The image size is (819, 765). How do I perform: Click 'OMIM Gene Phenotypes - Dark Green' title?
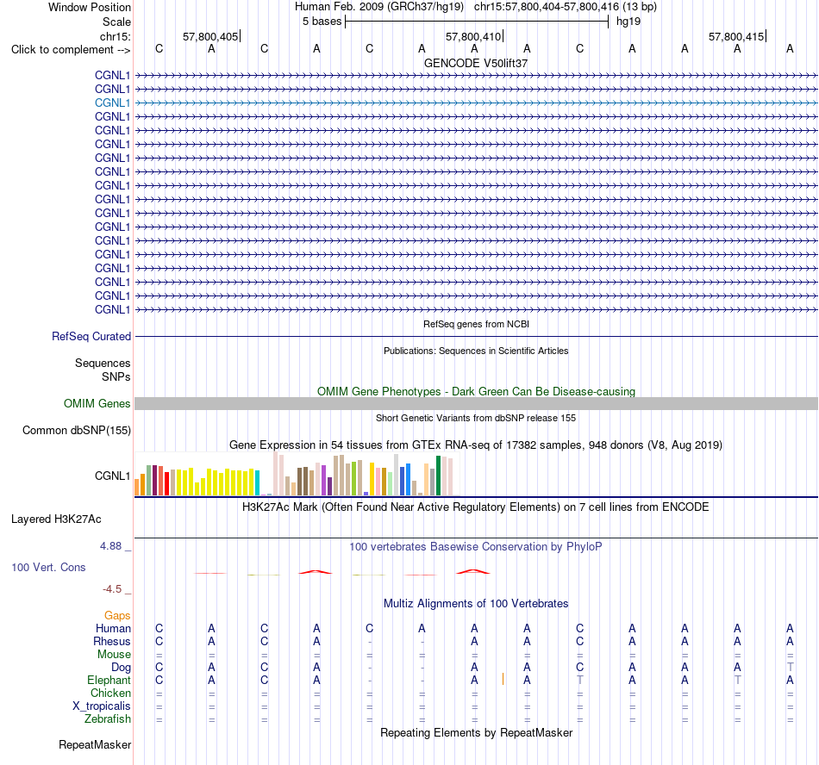click(x=477, y=391)
